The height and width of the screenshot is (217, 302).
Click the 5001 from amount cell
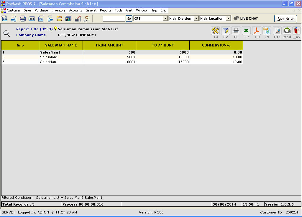[x=109, y=57]
